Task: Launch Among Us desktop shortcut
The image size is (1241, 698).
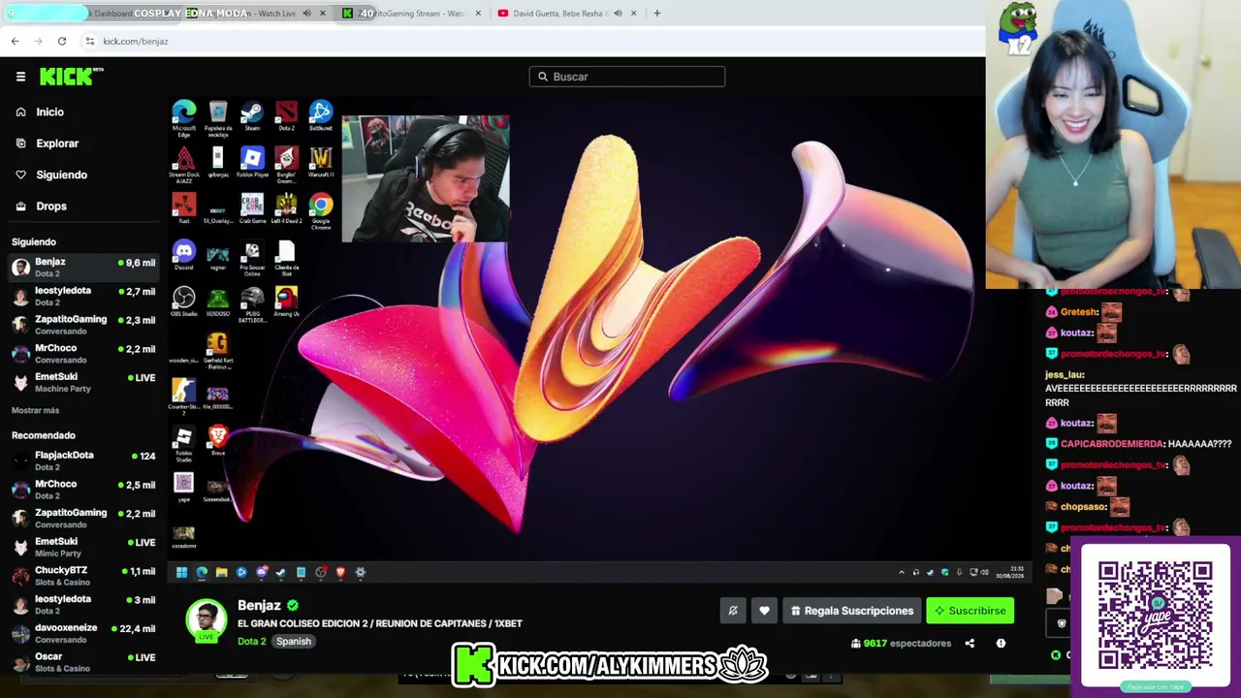Action: [x=286, y=301]
